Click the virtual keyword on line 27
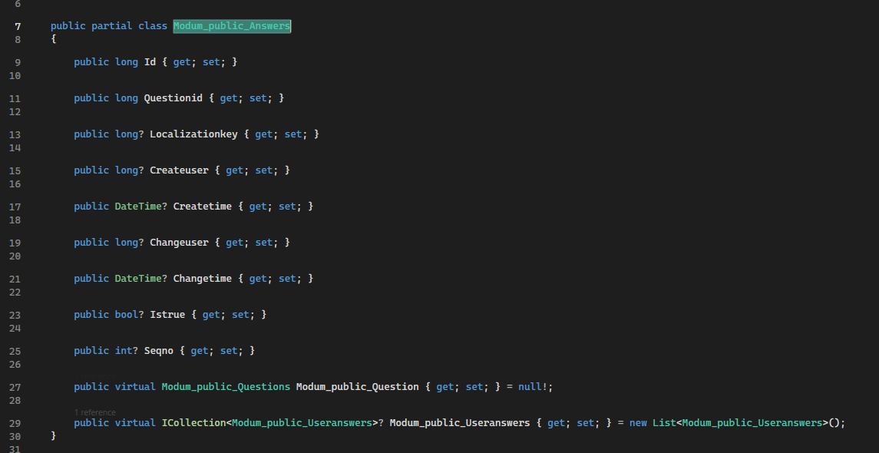The width and height of the screenshot is (879, 453). click(x=134, y=386)
